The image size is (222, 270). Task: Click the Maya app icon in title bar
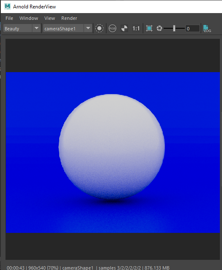8,7
